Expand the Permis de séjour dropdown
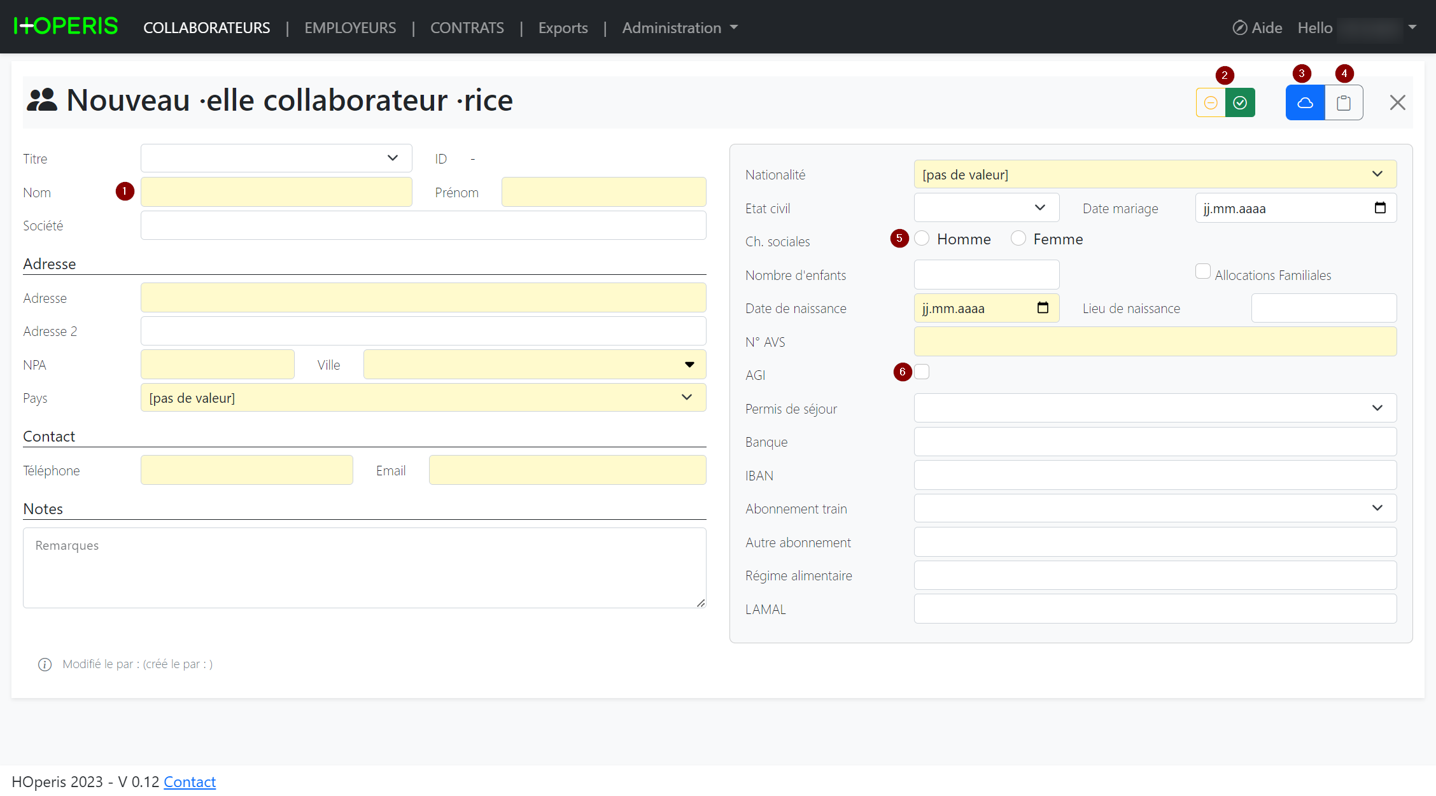This screenshot has width=1436, height=796. (x=1155, y=408)
